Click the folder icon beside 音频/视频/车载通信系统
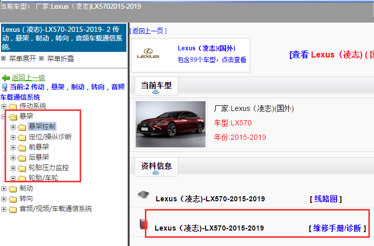The image size is (374, 246). point(13,210)
